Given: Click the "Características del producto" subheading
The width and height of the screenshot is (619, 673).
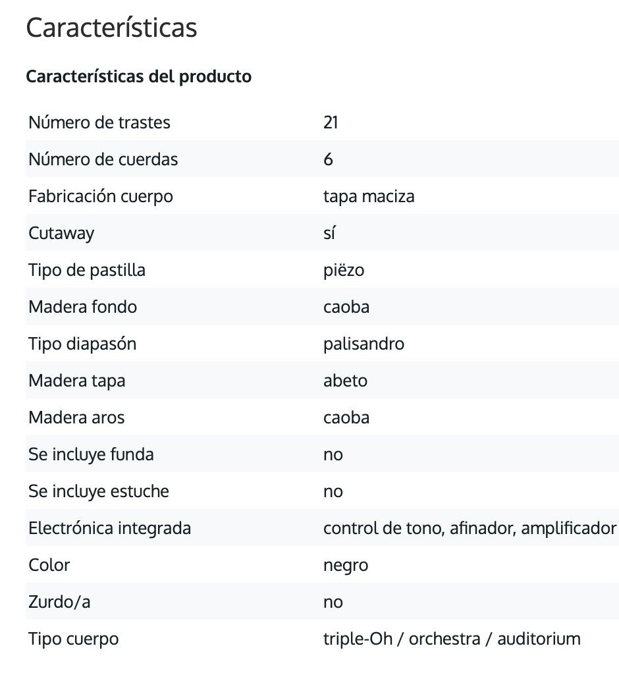Looking at the screenshot, I should coord(138,76).
